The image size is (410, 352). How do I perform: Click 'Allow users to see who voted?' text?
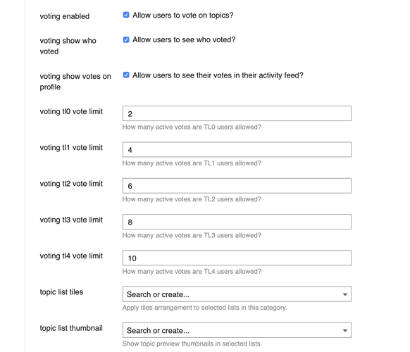184,39
